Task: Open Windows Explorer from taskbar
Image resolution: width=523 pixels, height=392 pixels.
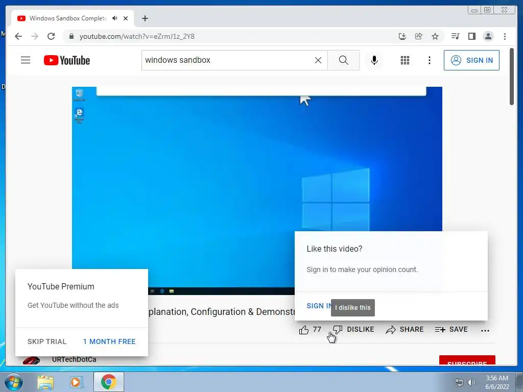Action: point(45,382)
